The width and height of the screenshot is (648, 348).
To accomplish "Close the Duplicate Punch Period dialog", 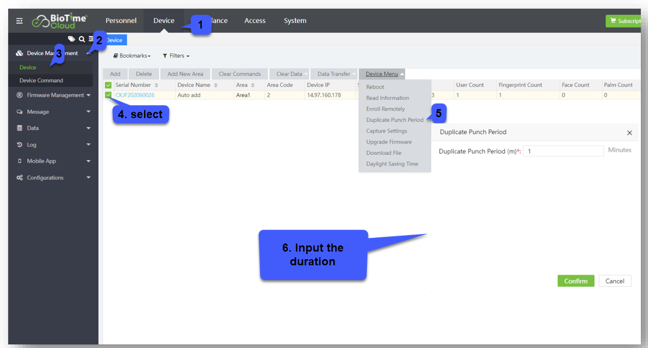I will click(629, 133).
